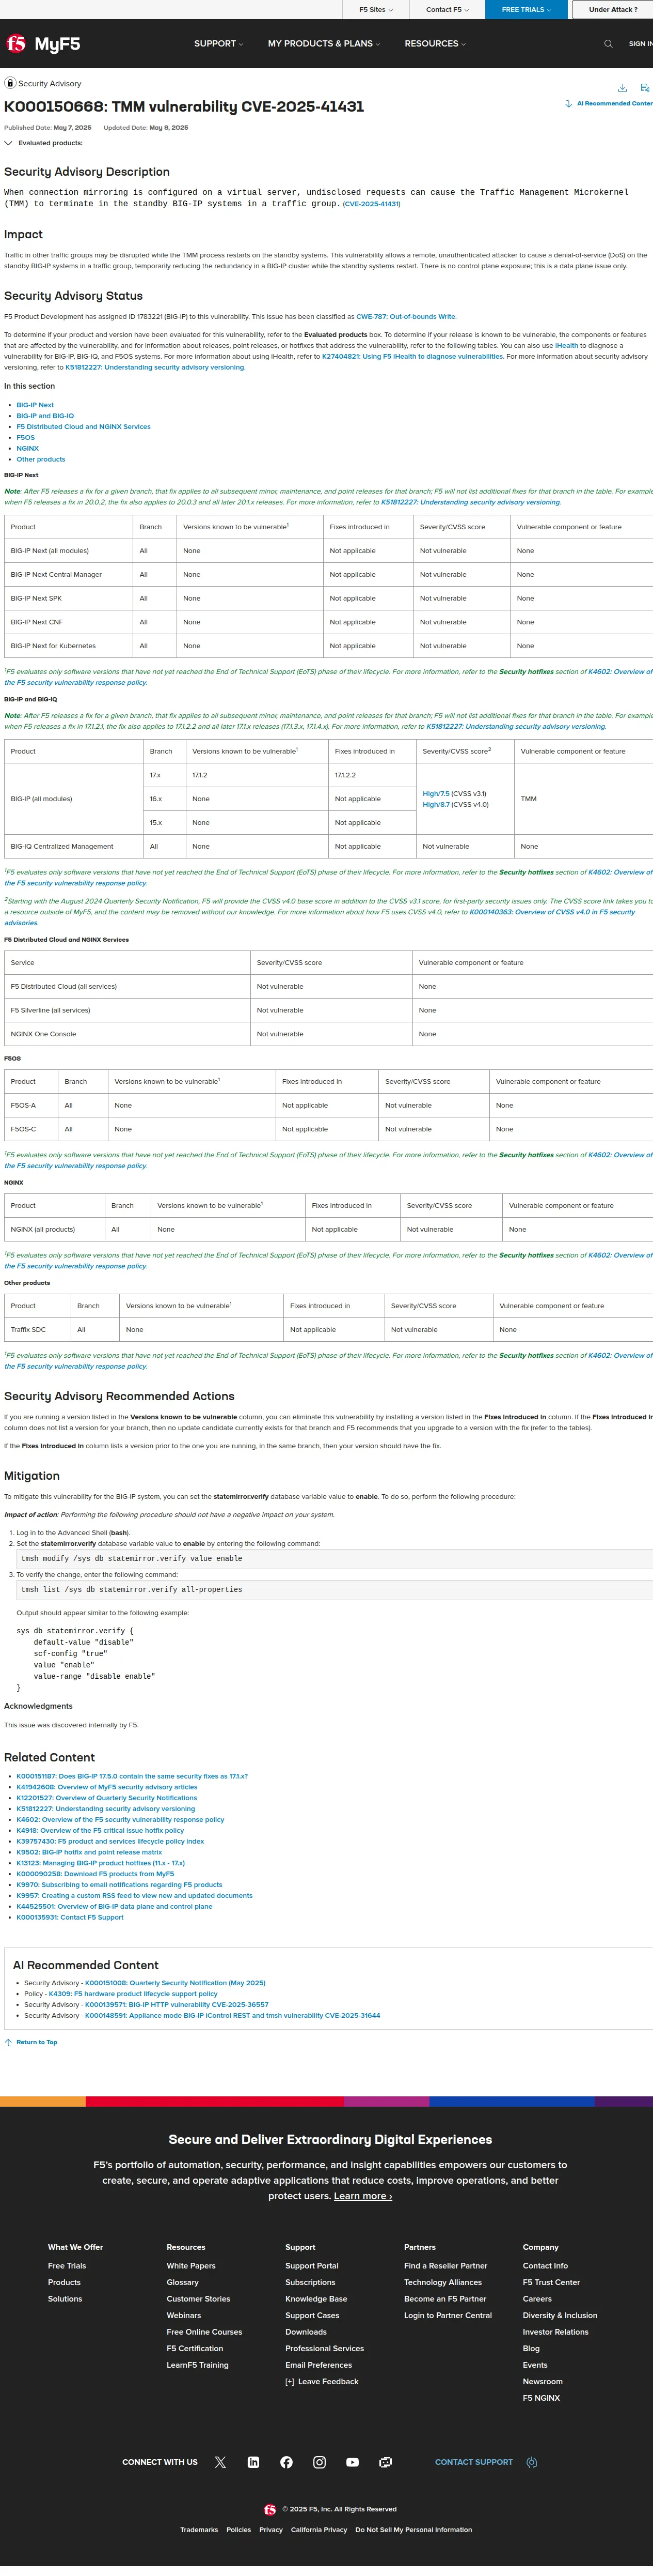Jump to BIG-IP Next section link
Viewport: 653px width, 2576px height.
(x=35, y=405)
